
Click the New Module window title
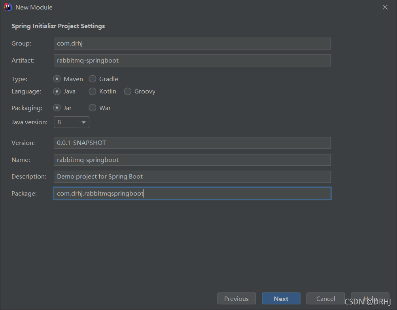coord(34,8)
